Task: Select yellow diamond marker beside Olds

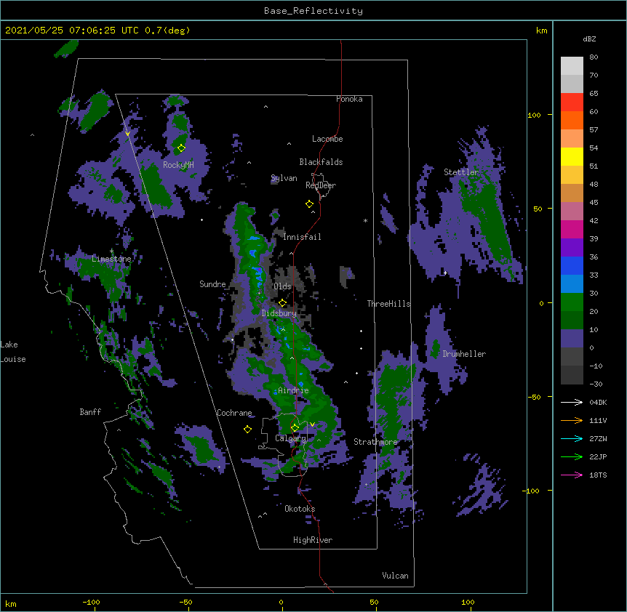Action: (x=282, y=303)
